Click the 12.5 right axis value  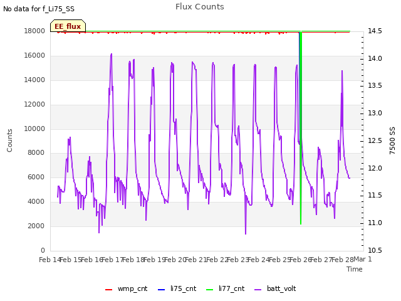click(x=375, y=140)
